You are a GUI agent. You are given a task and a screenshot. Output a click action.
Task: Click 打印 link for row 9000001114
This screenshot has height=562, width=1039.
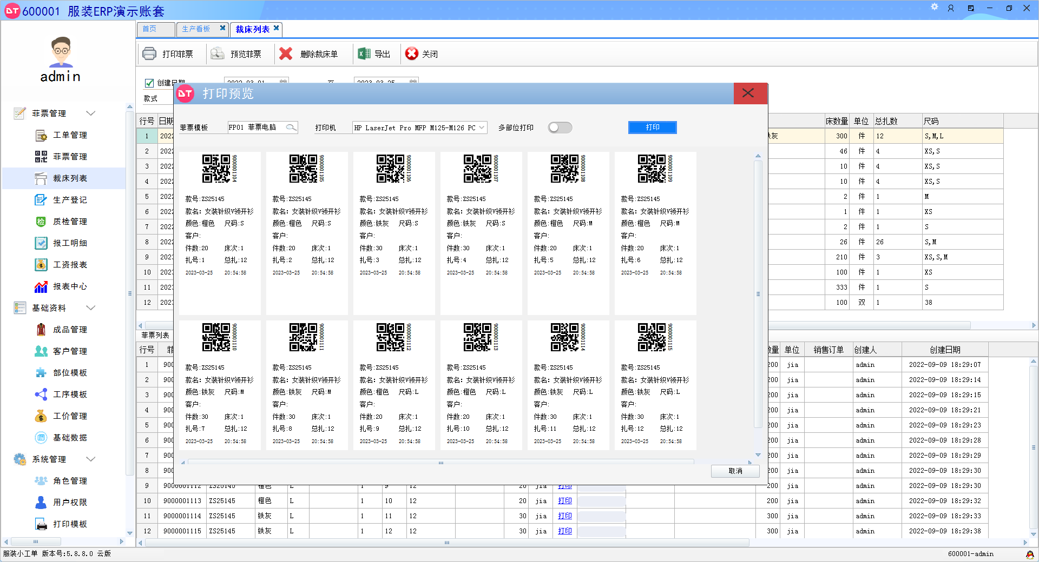coord(565,516)
